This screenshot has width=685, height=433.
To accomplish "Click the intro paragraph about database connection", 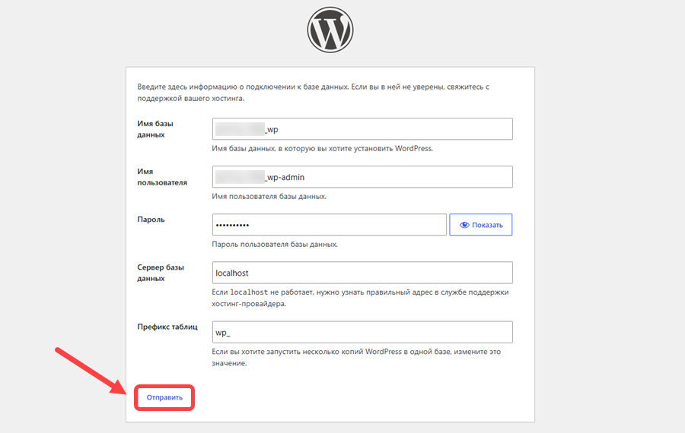I will [x=314, y=93].
